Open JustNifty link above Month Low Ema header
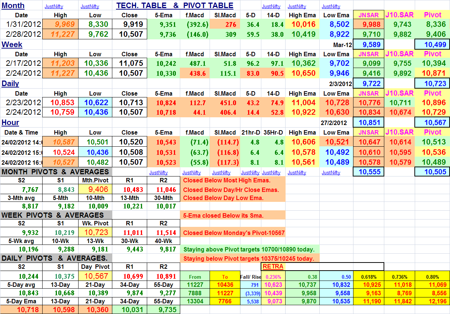This screenshot has width=450, height=314. click(x=331, y=6)
